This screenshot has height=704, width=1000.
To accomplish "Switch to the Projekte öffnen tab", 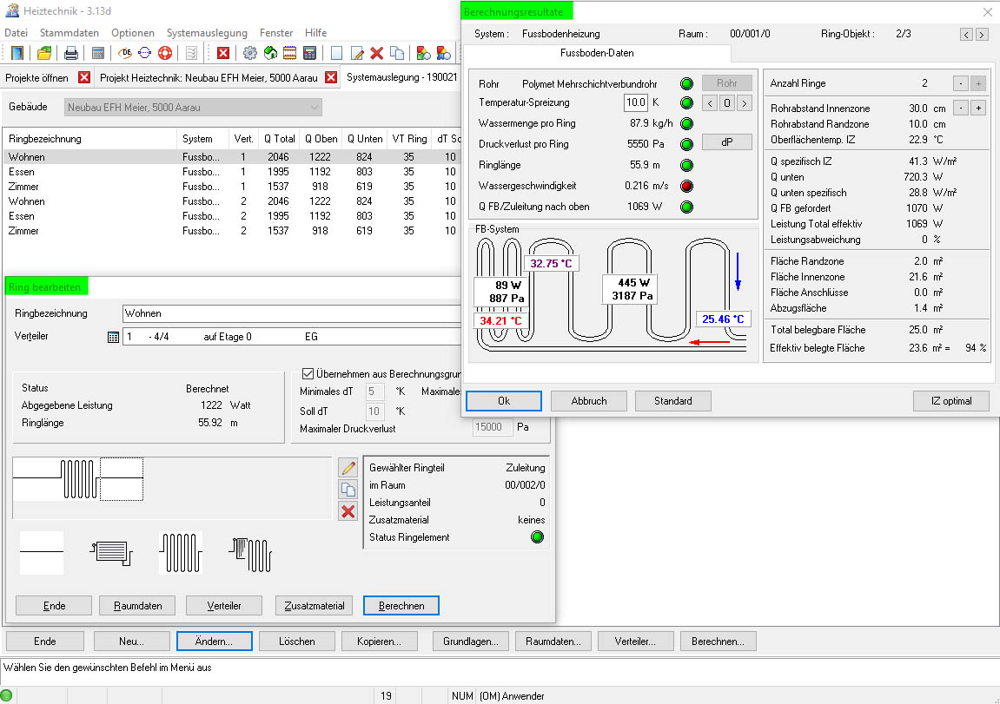I will pyautogui.click(x=37, y=78).
